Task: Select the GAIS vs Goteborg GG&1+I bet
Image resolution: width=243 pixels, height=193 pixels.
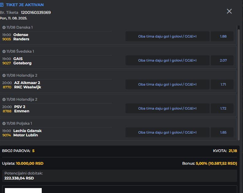Action: [x=167, y=60]
